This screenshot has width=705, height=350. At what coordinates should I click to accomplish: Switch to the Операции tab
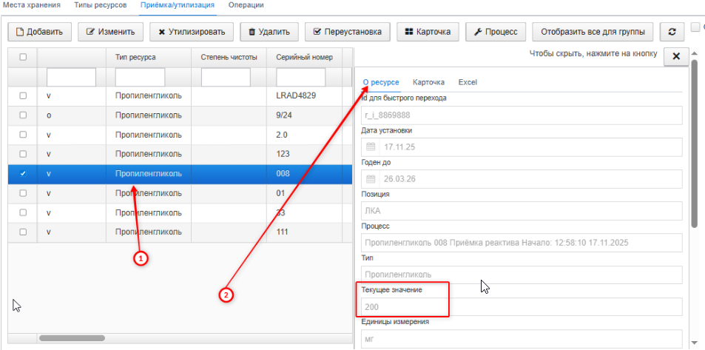[x=246, y=5]
